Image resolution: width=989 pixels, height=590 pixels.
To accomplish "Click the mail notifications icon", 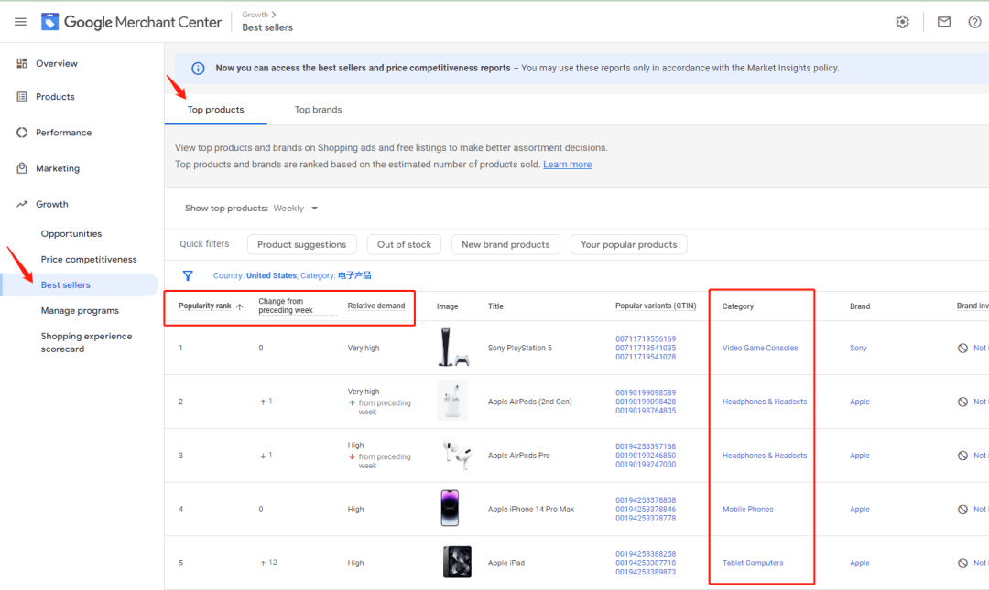I will pos(943,22).
